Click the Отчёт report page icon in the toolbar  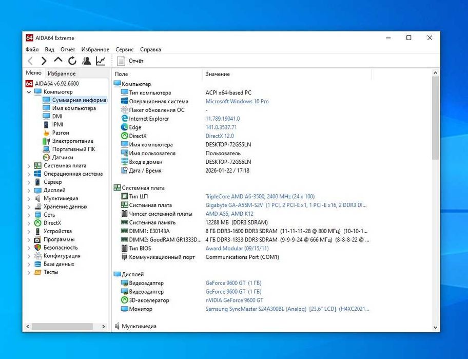121,61
